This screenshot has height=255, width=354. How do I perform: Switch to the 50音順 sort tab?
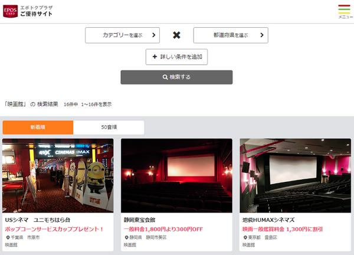click(109, 127)
